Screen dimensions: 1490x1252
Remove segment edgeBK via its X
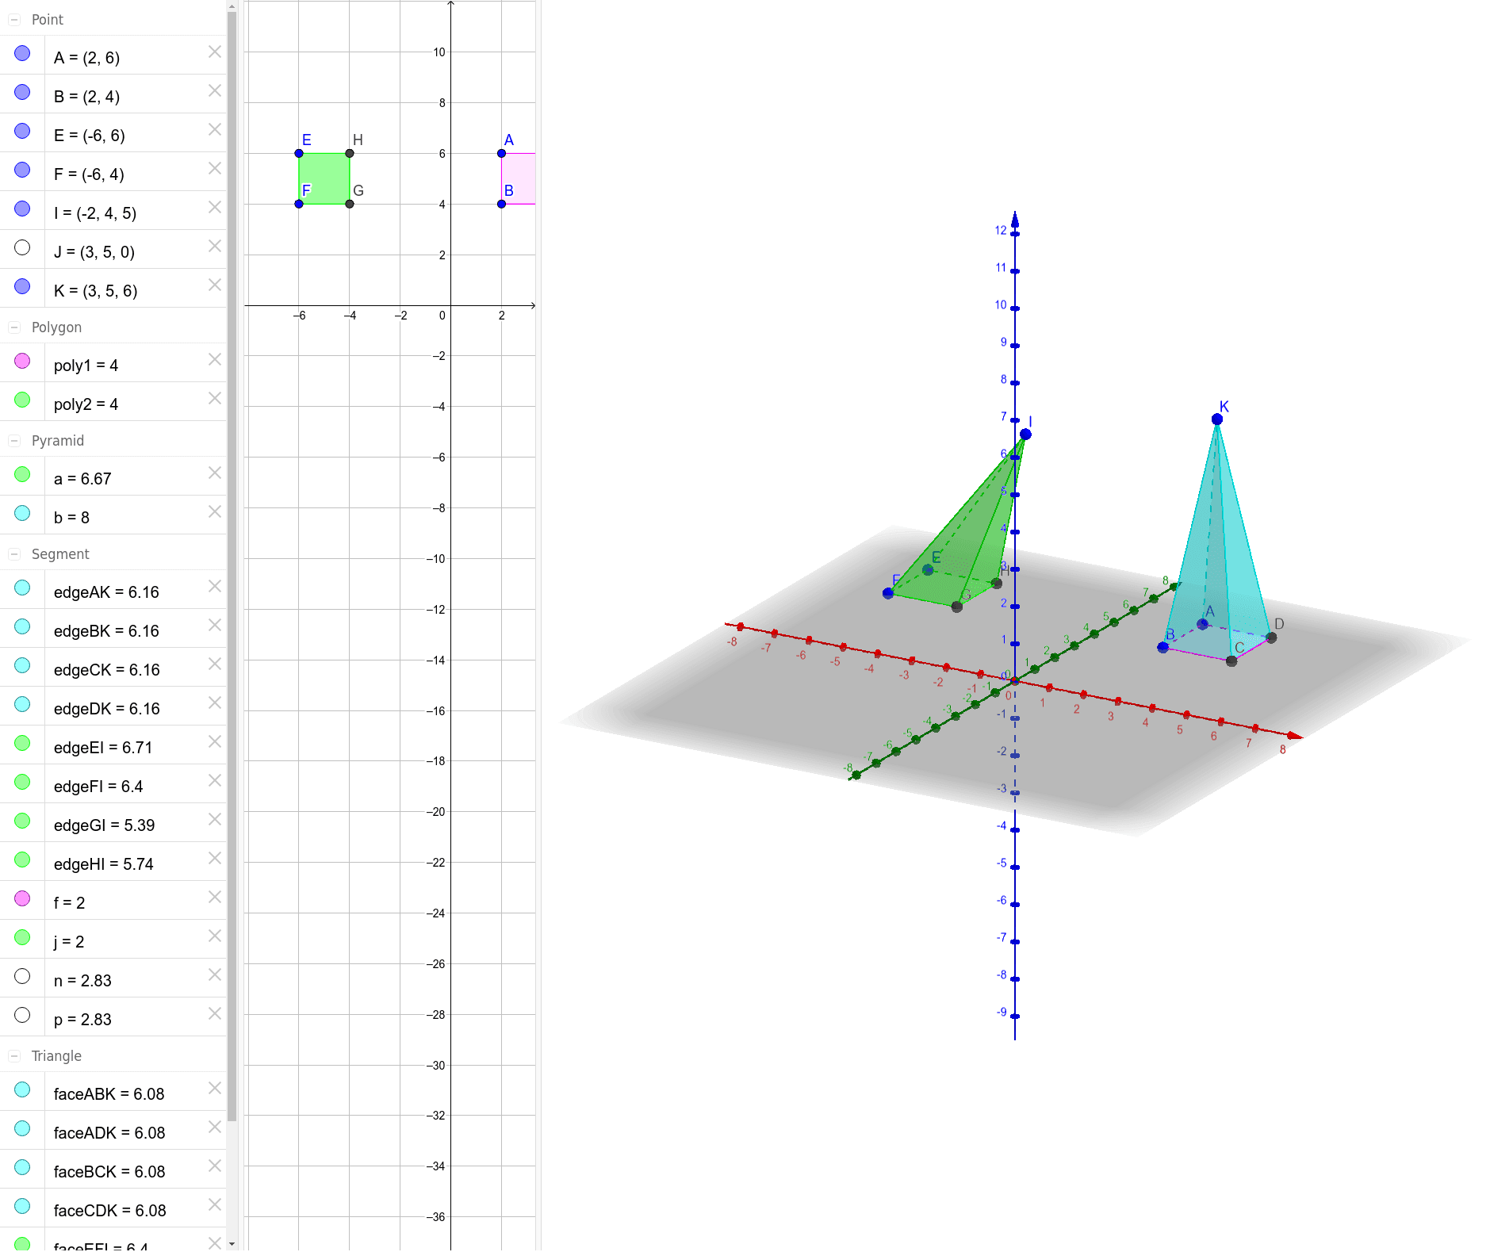click(x=215, y=625)
